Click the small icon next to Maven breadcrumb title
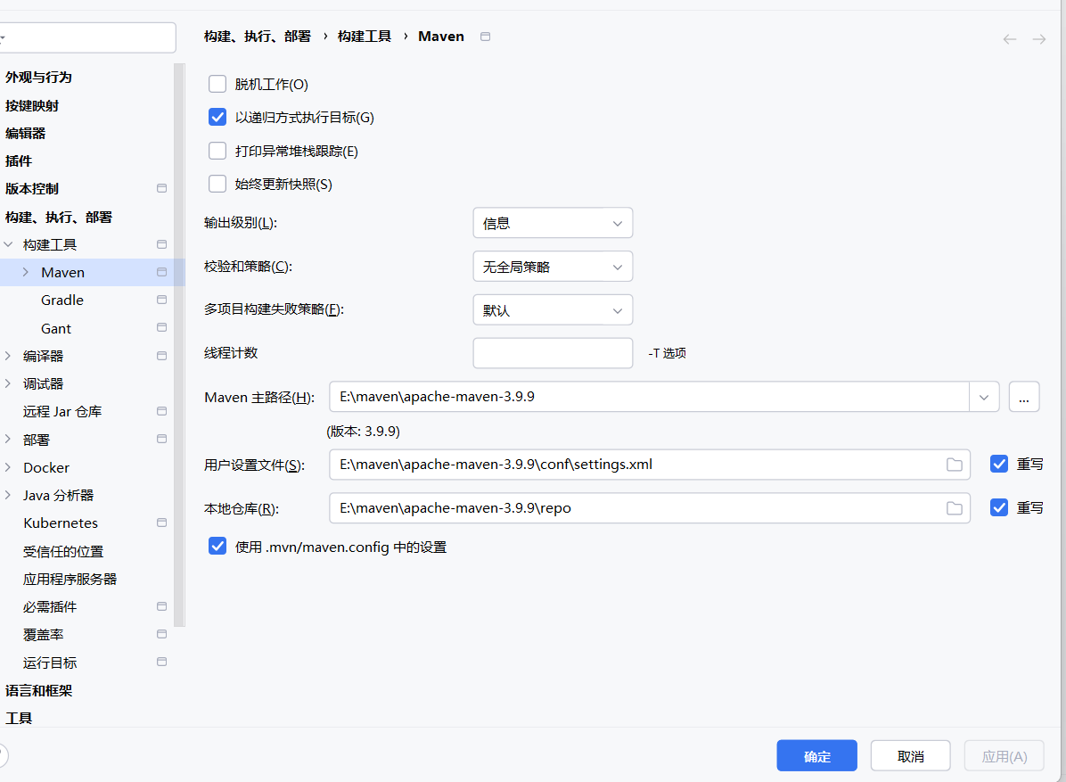The width and height of the screenshot is (1066, 782). point(485,36)
